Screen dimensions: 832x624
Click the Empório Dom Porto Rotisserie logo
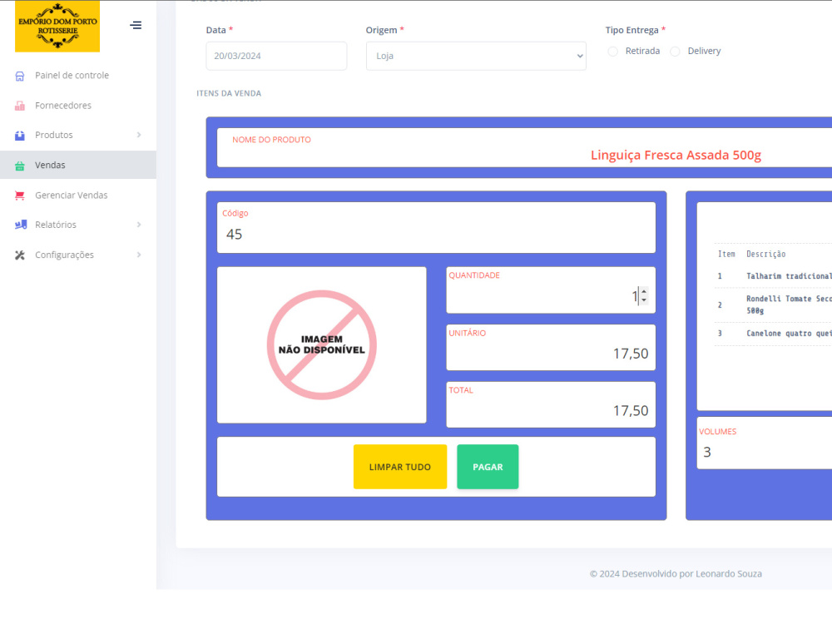[57, 26]
